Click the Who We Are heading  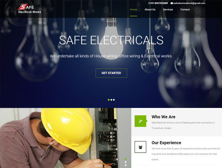coord(163,117)
